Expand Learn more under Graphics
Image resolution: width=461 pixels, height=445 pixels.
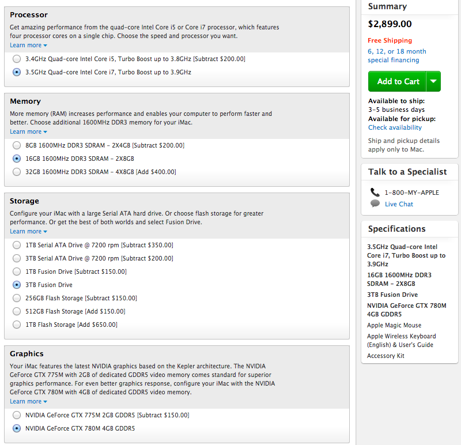click(28, 401)
